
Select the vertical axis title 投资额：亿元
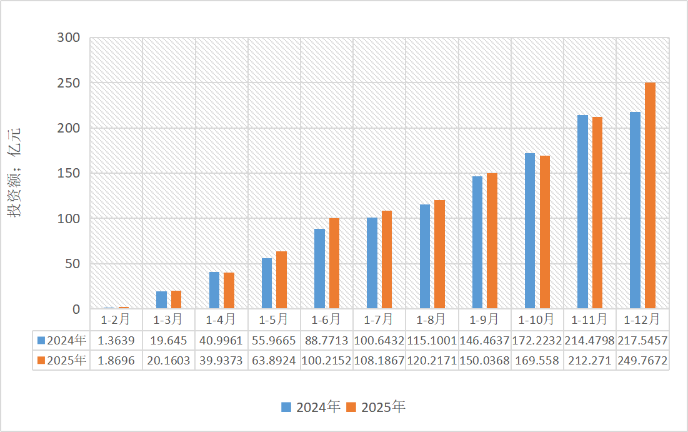14,173
